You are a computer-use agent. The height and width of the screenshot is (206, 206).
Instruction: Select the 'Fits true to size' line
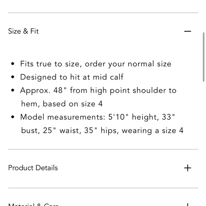96,64
